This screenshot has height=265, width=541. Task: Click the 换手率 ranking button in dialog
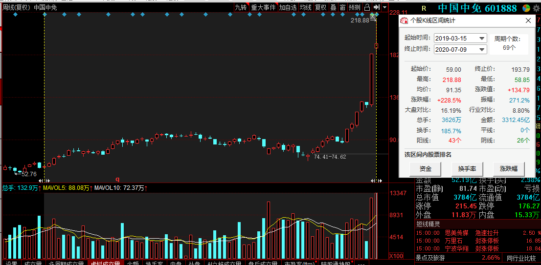tap(467, 169)
